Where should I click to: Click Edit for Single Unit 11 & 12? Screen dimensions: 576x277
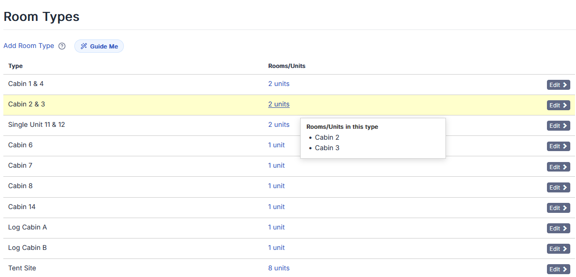coord(558,126)
